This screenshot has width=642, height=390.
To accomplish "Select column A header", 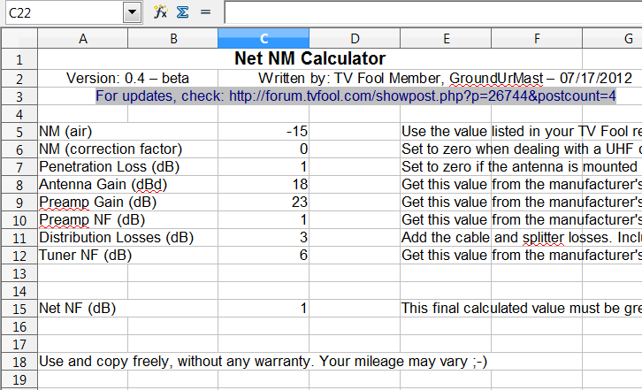I will (x=83, y=39).
